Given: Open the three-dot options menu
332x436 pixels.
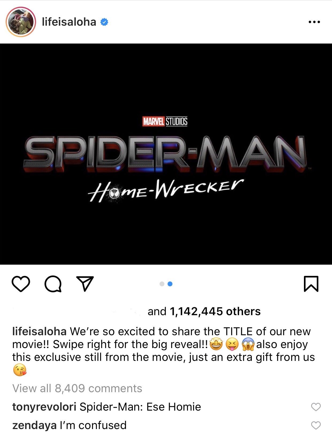Looking at the screenshot, I should tap(314, 22).
